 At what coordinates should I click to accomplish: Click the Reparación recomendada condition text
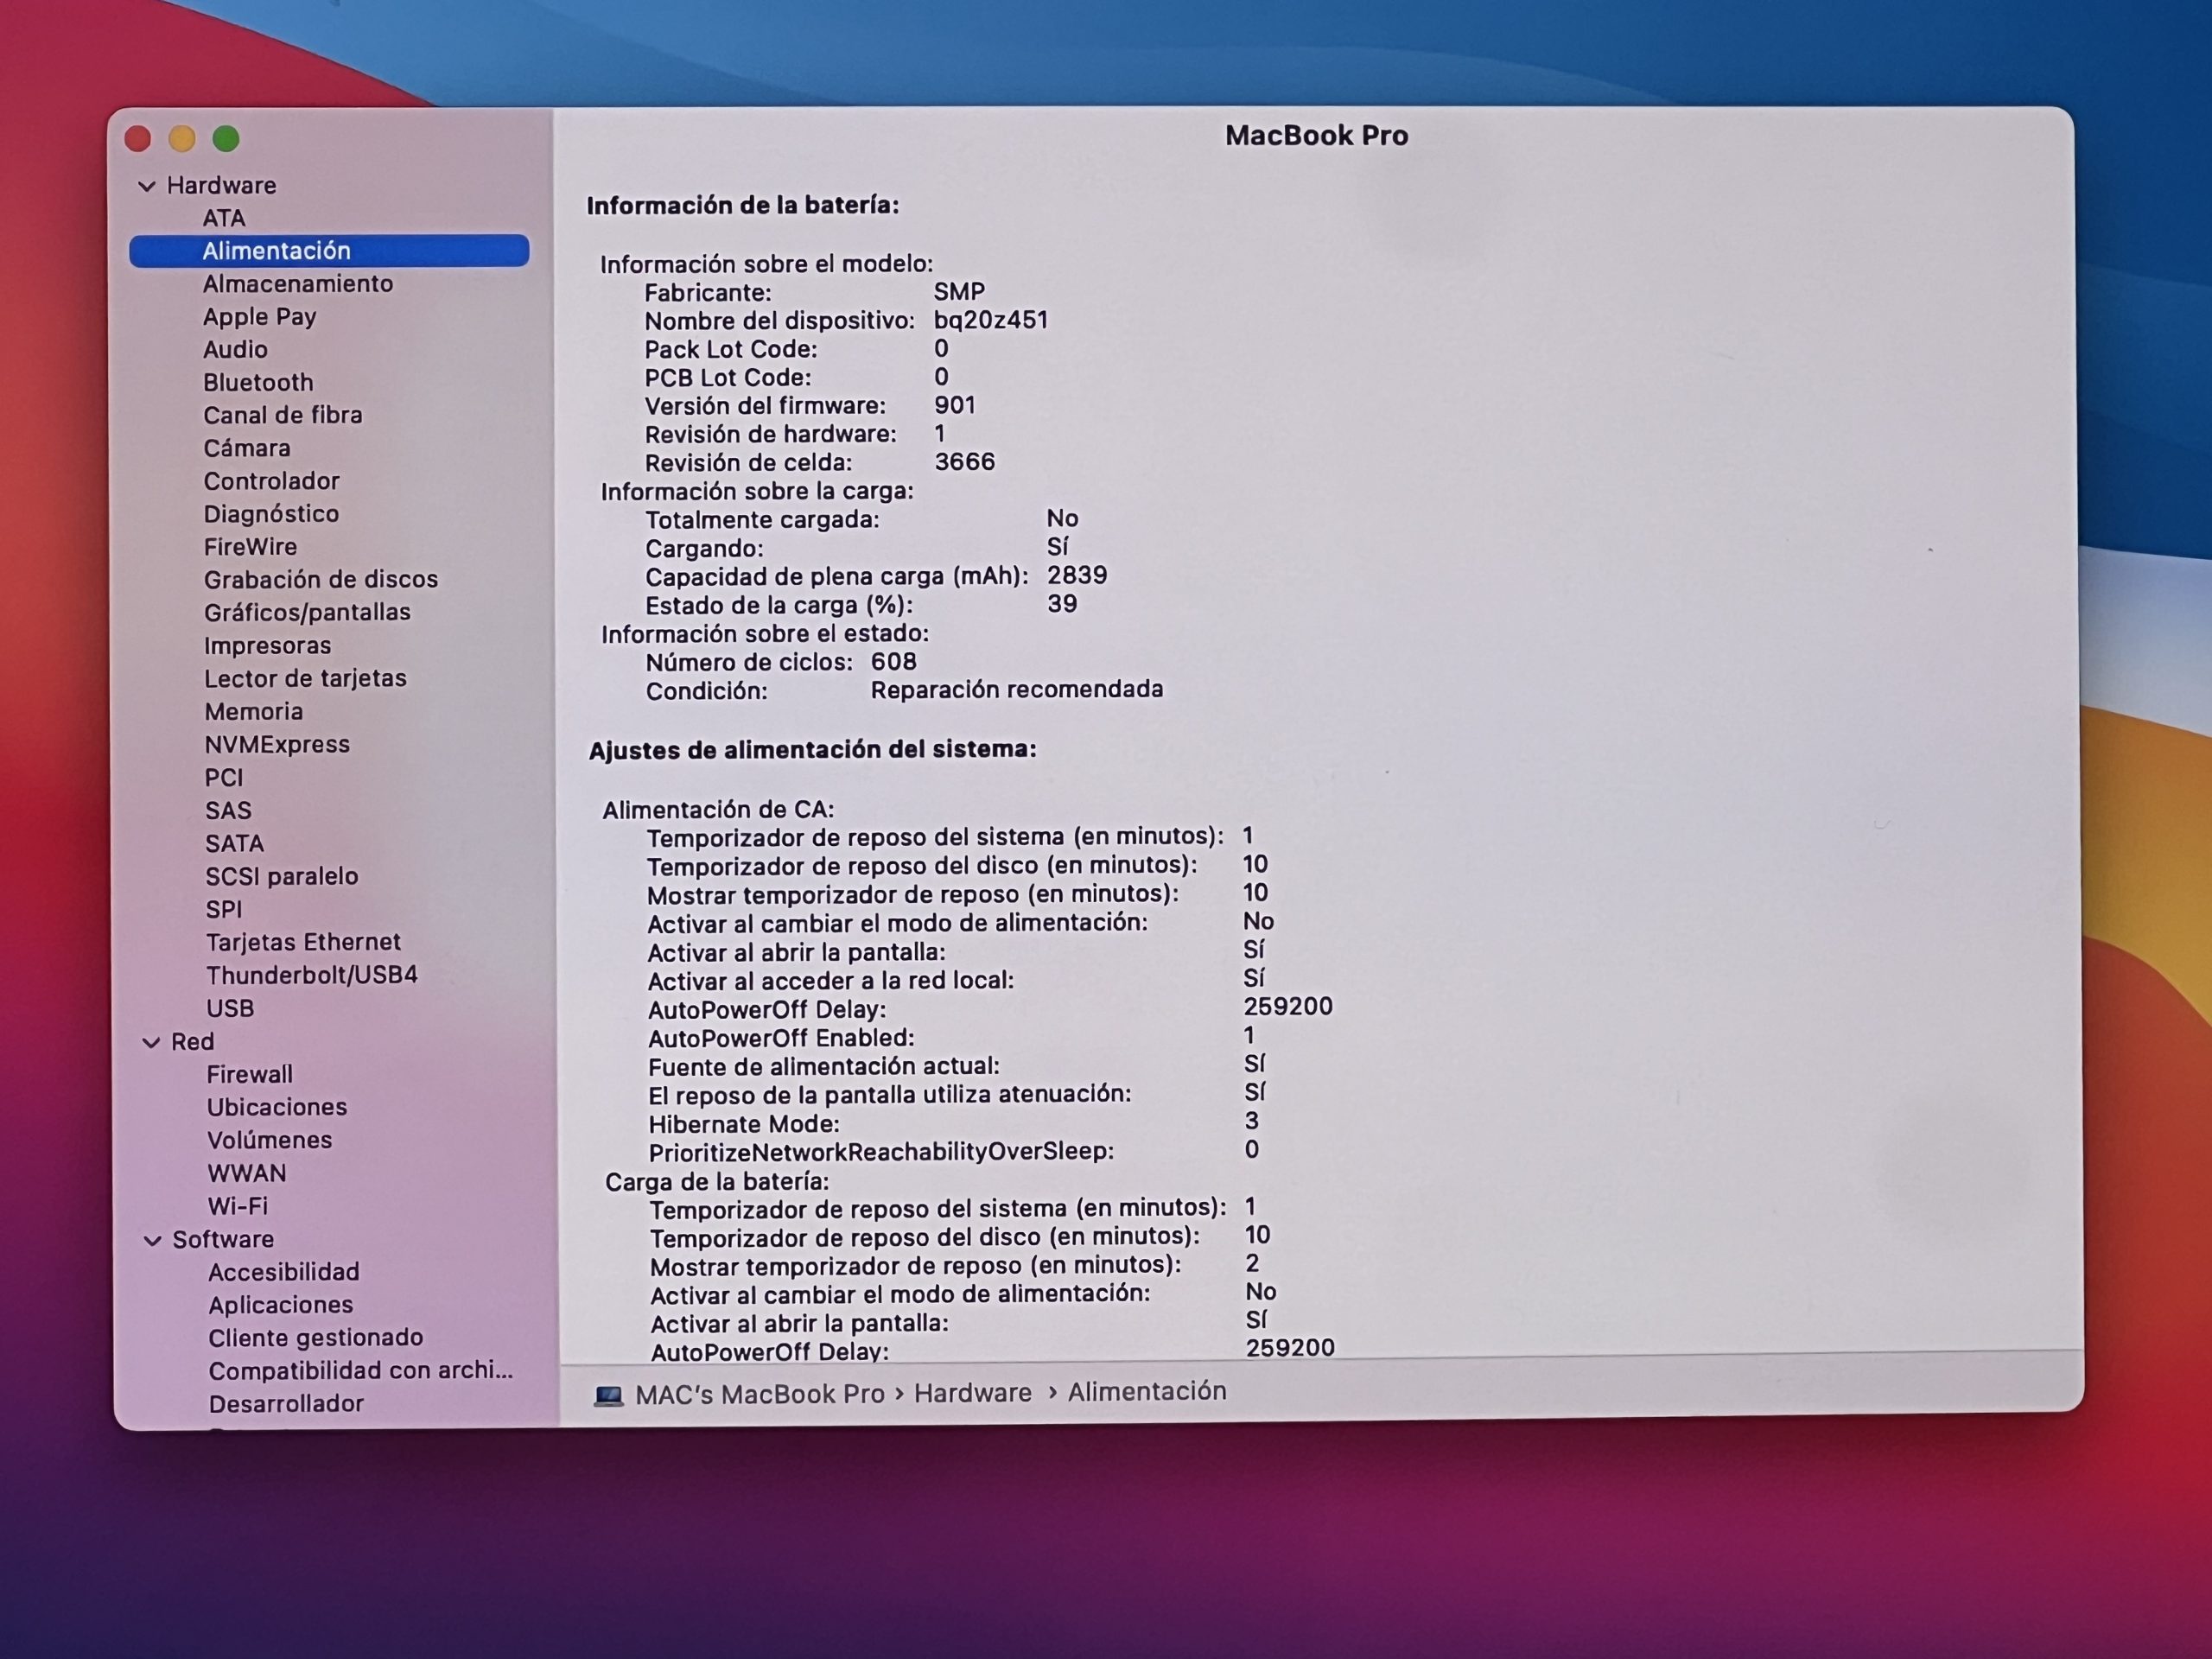(x=1016, y=690)
